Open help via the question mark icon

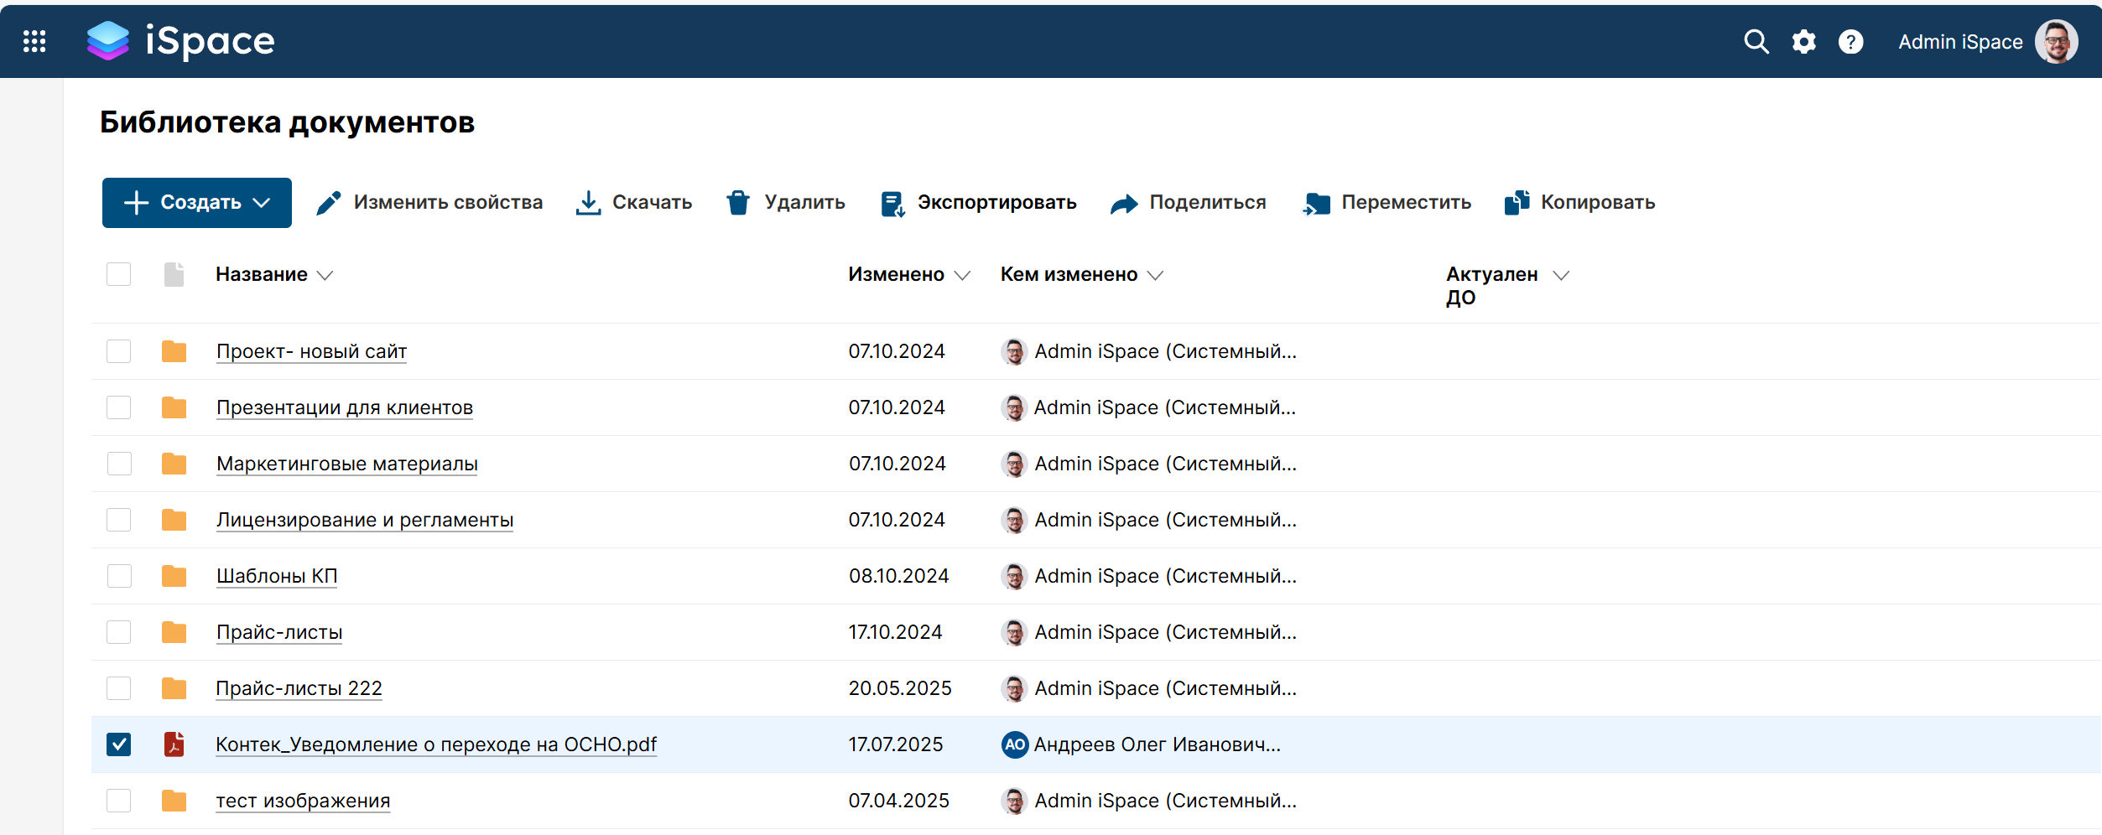(1850, 41)
